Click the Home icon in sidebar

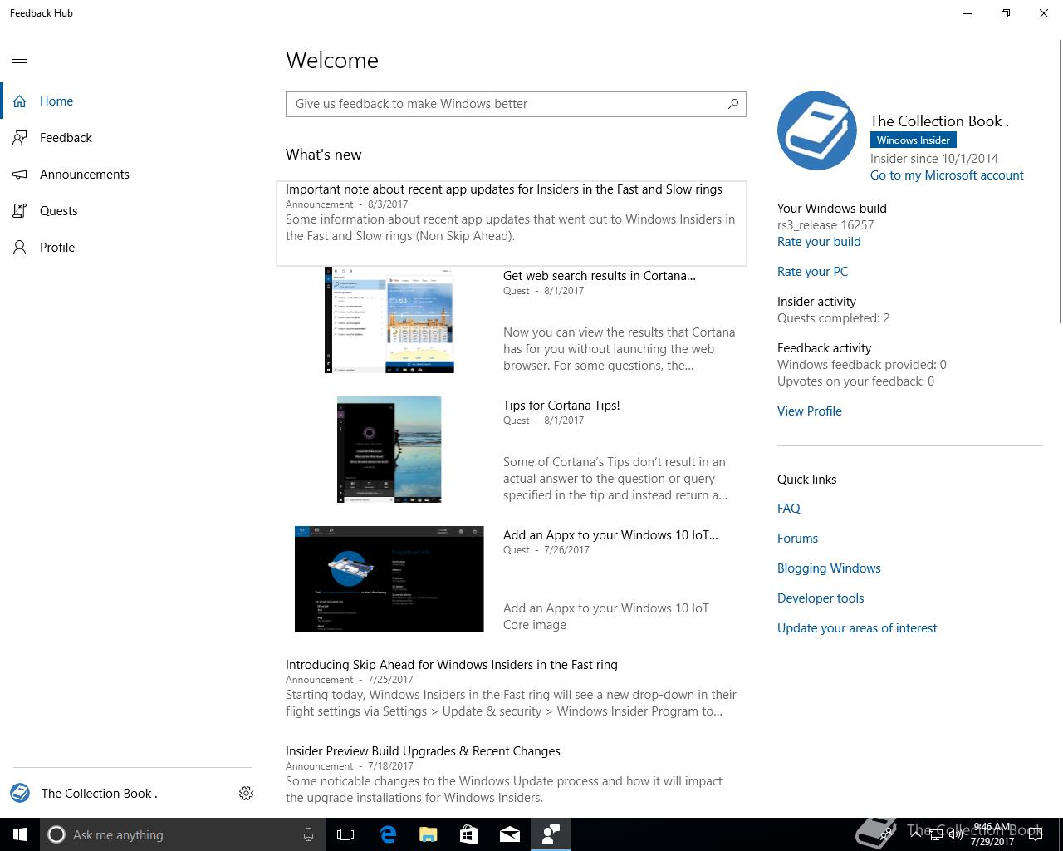(20, 101)
